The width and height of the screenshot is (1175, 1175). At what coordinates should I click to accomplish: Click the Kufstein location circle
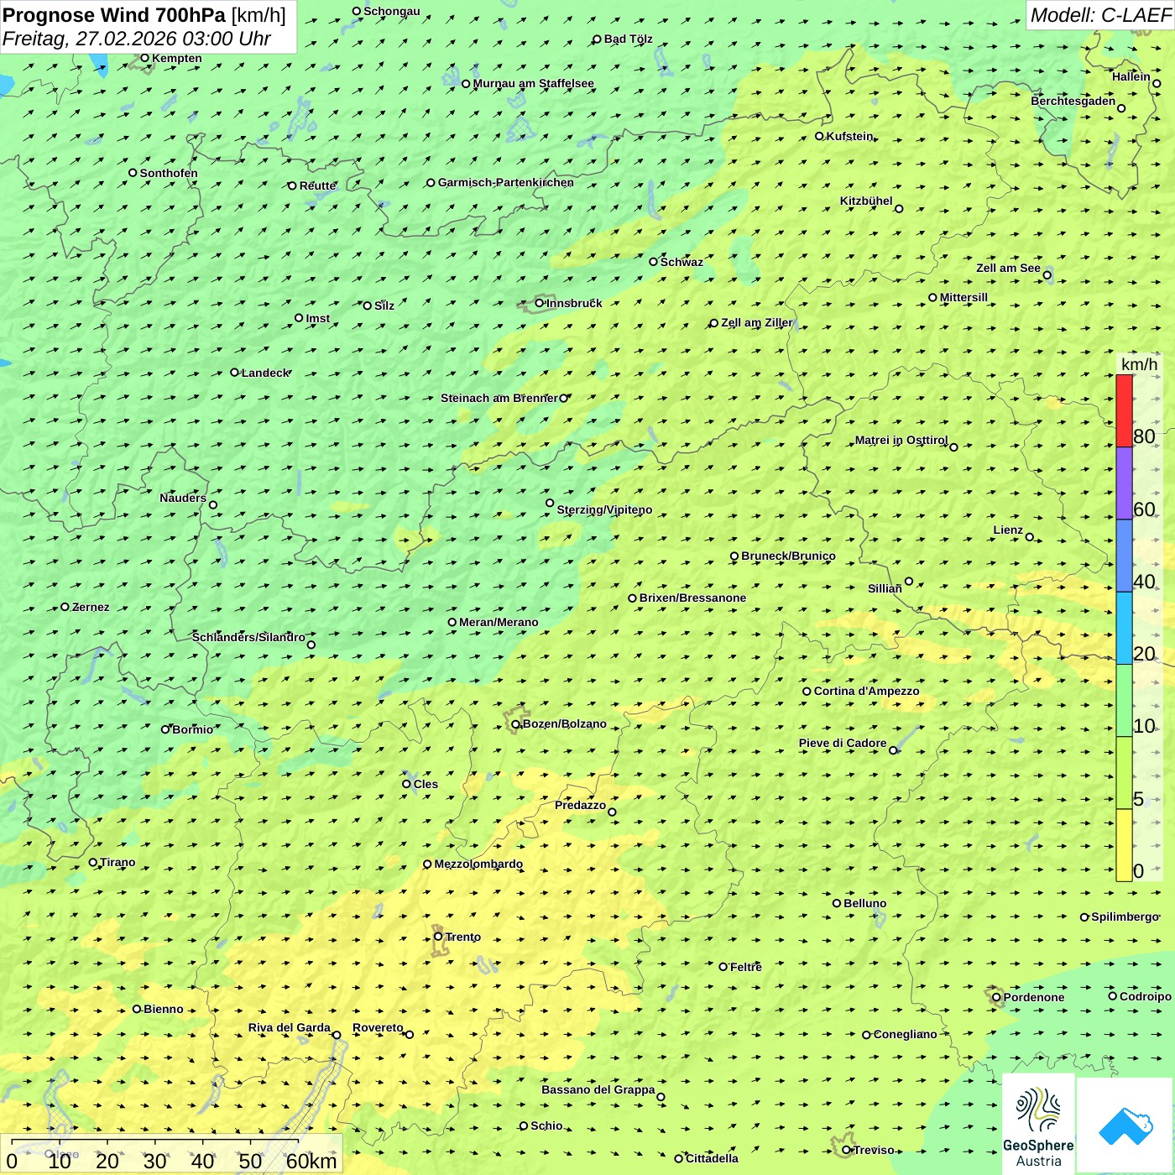(x=820, y=136)
